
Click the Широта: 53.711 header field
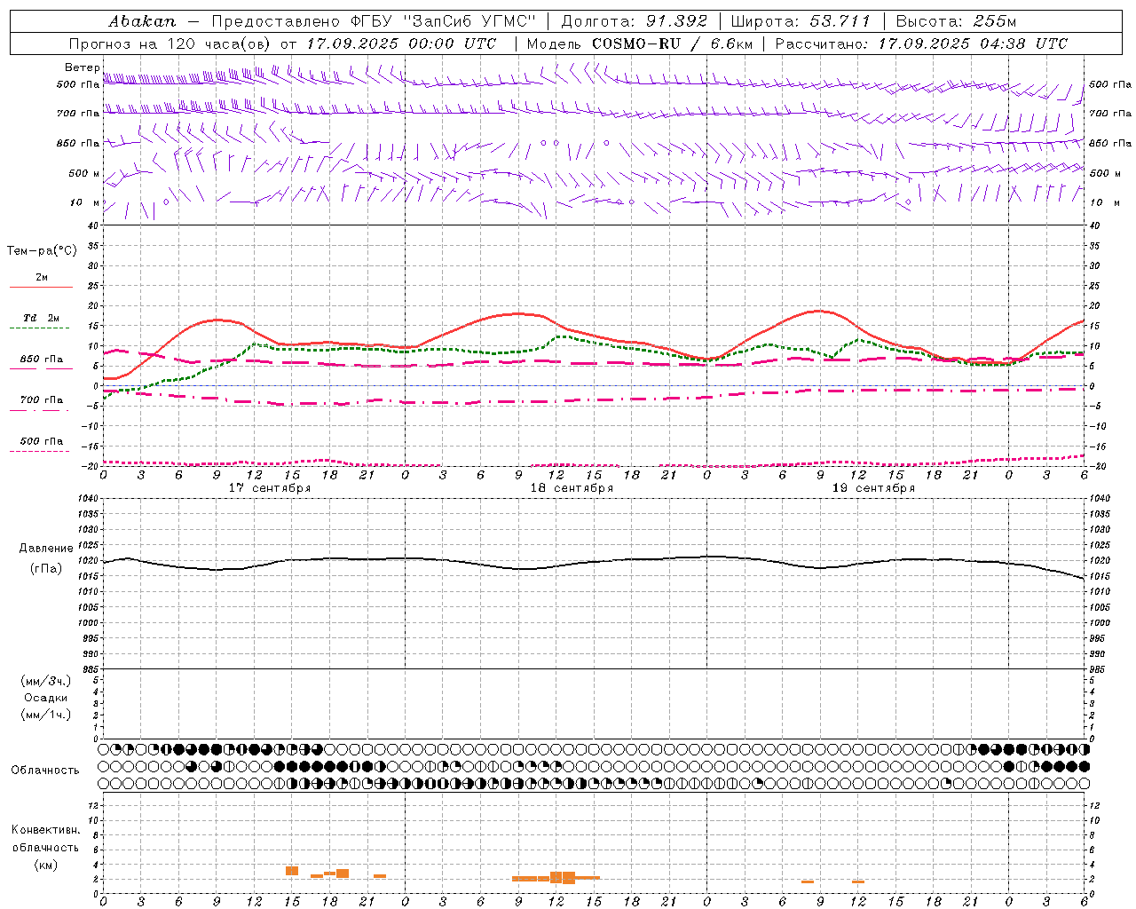click(801, 21)
